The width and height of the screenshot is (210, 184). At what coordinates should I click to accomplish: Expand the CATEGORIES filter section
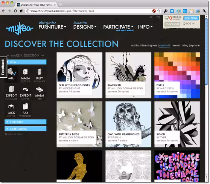26,129
